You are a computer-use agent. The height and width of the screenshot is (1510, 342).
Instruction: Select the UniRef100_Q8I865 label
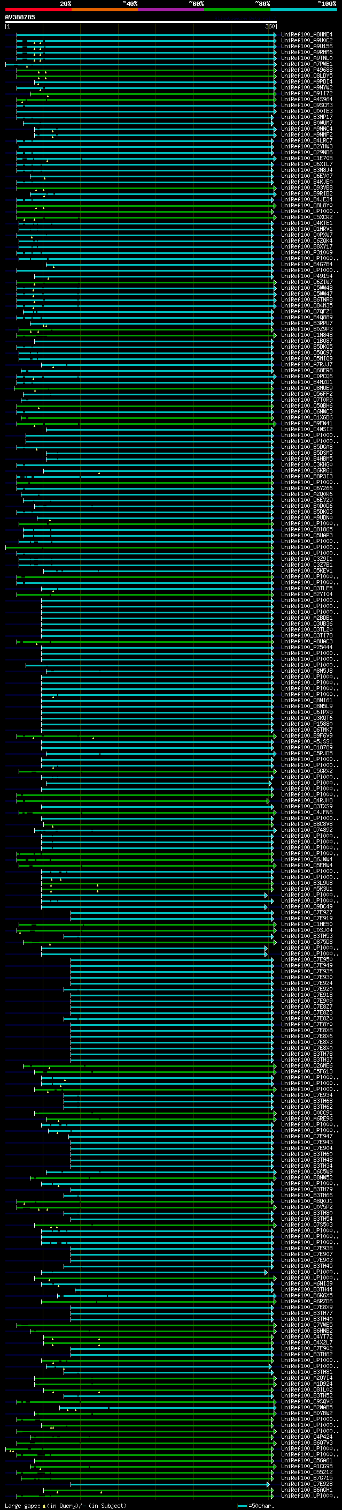307,529
